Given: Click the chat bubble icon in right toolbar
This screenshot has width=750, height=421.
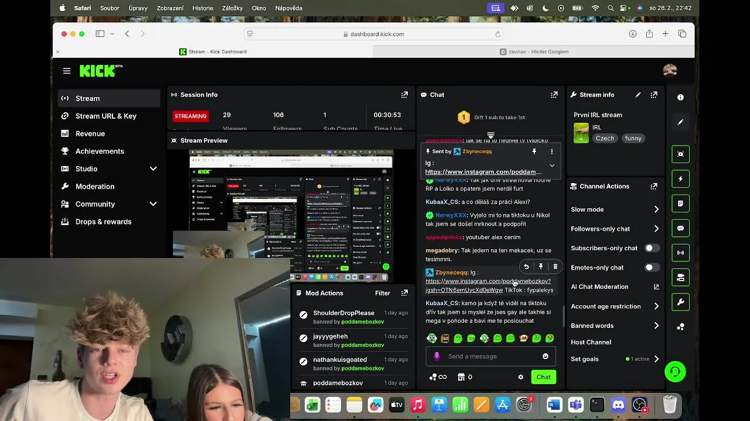Looking at the screenshot, I should [x=680, y=229].
